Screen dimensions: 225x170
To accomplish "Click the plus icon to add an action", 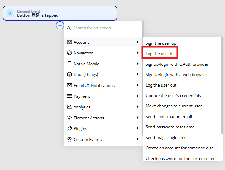I will (60, 25).
